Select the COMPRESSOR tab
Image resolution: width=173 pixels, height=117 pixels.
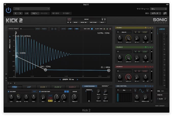coord(90,86)
